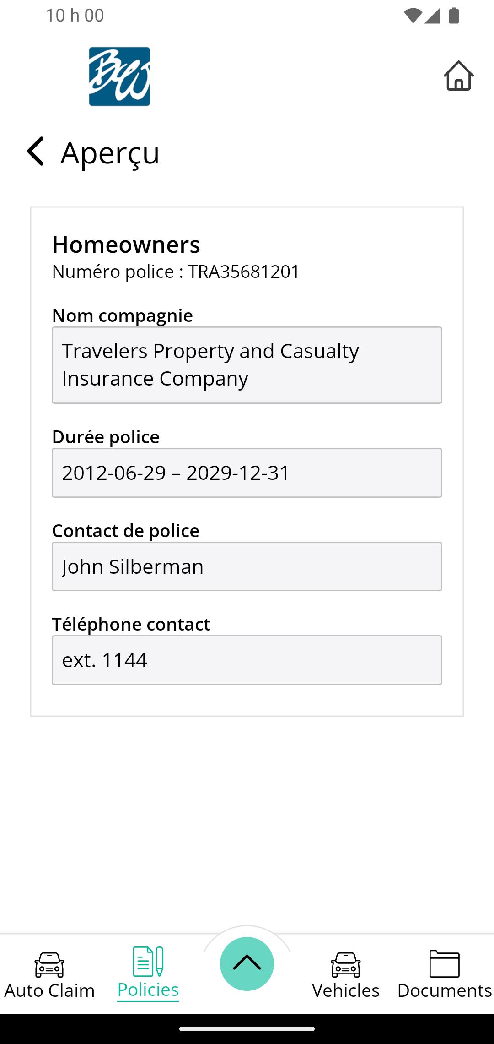
Task: Go back using the left chevron
Action: [x=36, y=151]
